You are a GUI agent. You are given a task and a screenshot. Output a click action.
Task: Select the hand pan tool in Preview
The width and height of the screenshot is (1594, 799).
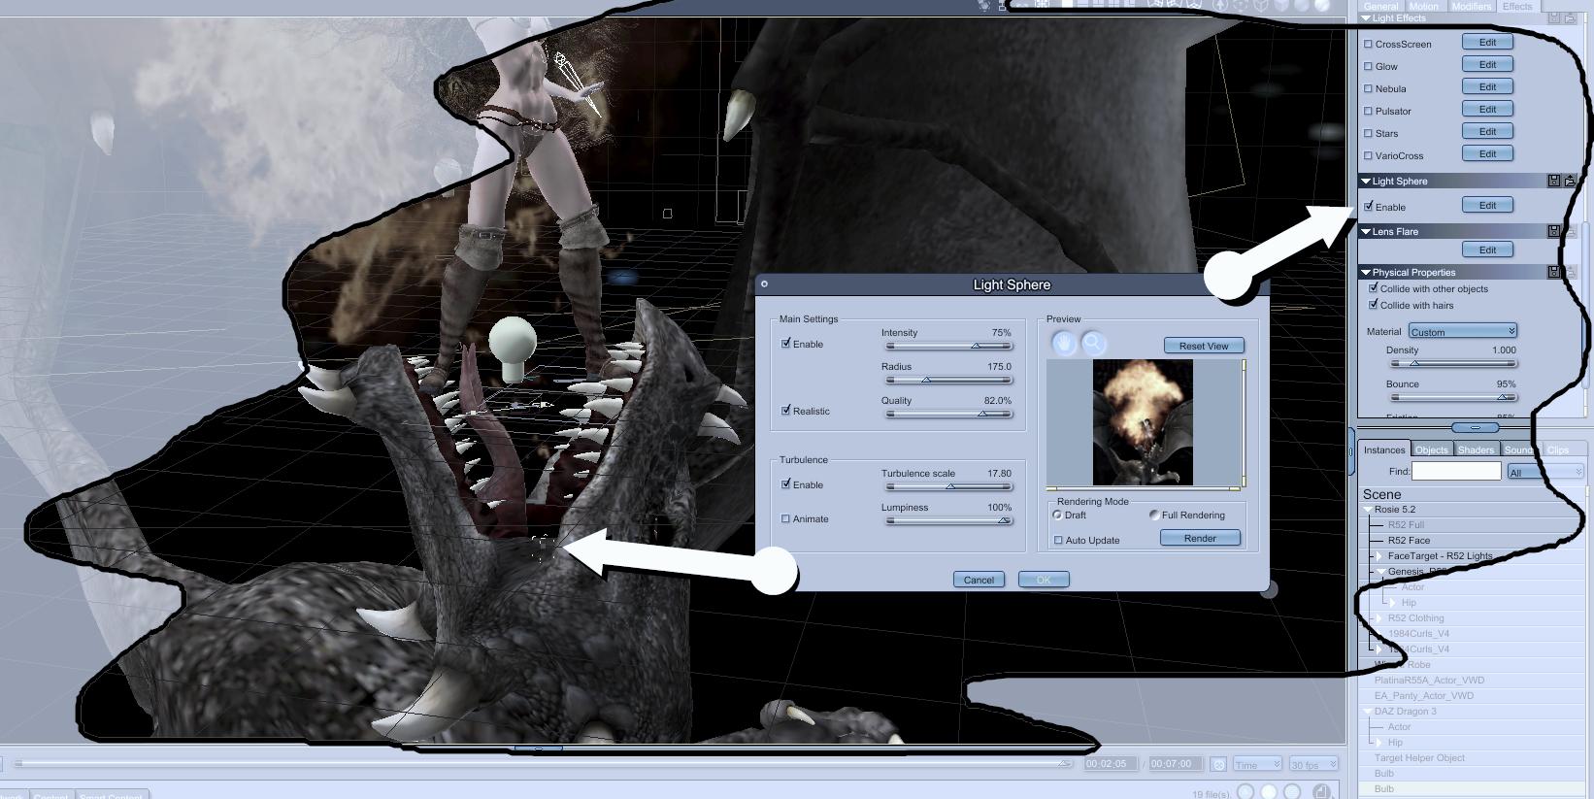tap(1064, 343)
